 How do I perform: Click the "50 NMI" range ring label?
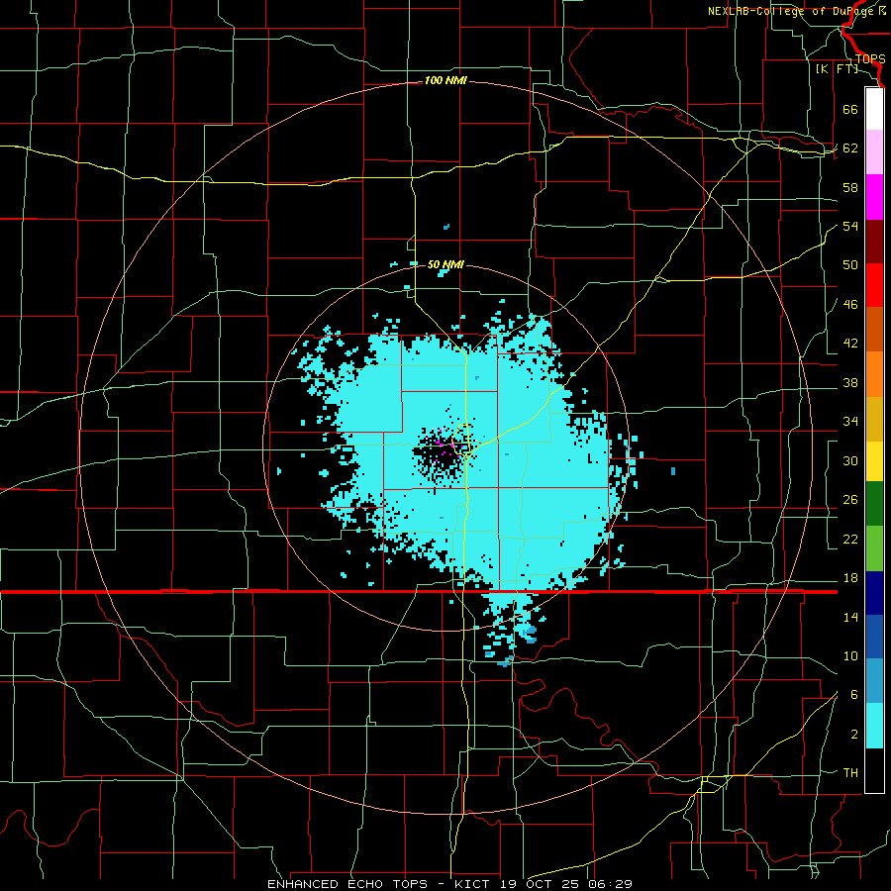click(445, 264)
